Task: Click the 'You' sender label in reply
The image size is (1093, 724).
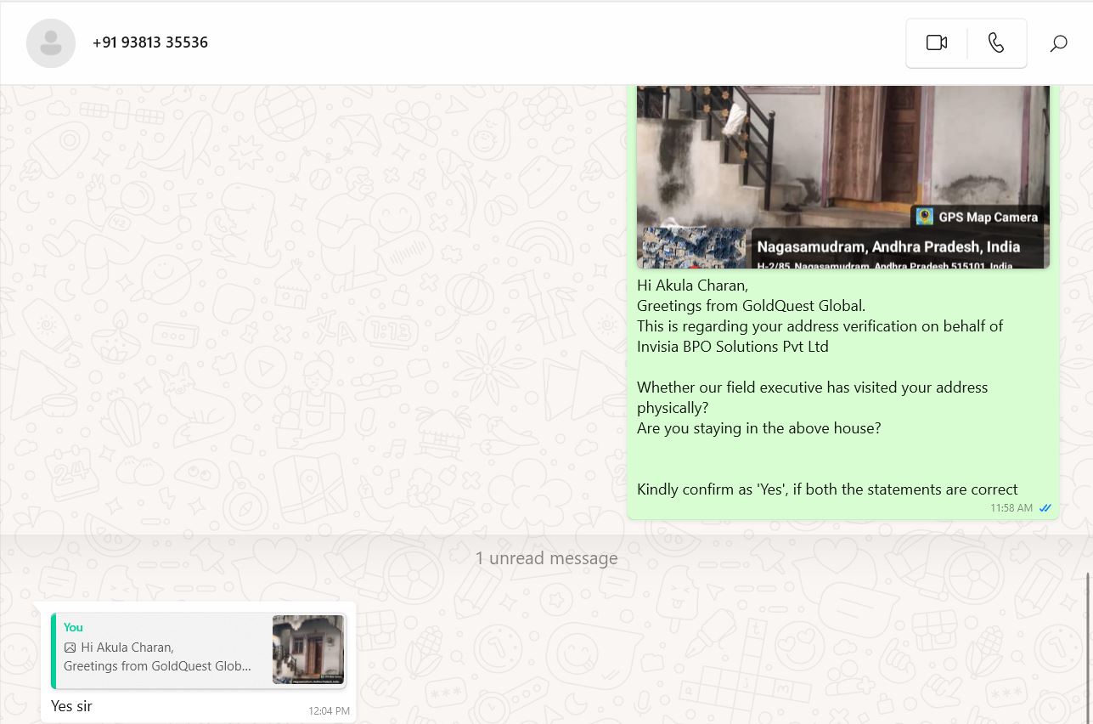Action: 73,627
